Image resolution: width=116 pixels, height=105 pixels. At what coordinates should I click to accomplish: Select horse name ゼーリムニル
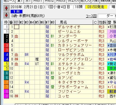69,31
